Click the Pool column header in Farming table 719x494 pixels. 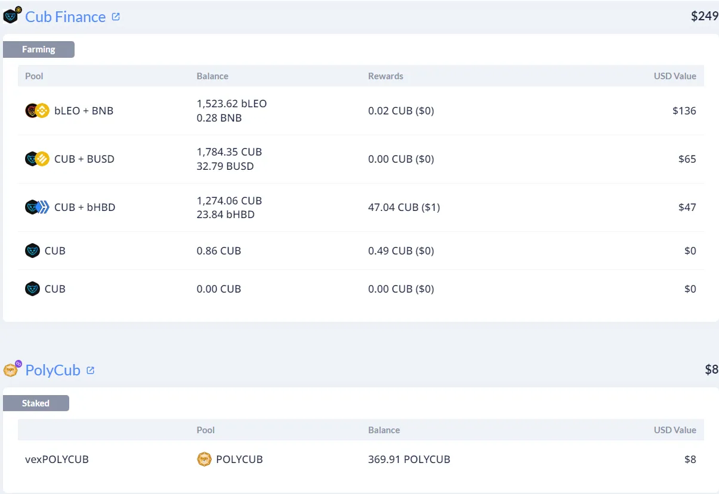pyautogui.click(x=34, y=76)
